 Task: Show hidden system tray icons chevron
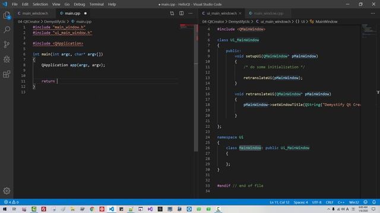[x=328, y=209]
